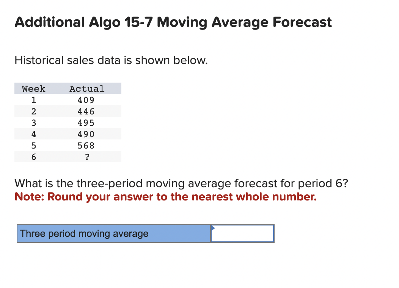Screen dimensions: 399x288
Task: Click the 'Week' column header
Action: pos(33,88)
